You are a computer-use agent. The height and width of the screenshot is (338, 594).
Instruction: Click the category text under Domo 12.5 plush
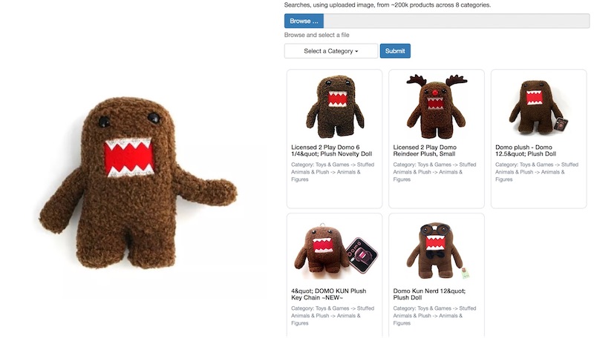536,172
